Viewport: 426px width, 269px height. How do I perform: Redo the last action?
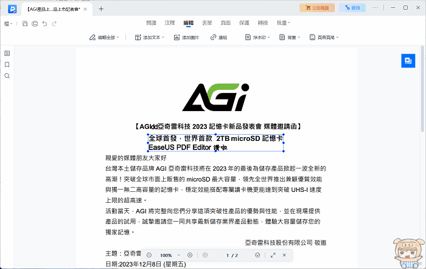pyautogui.click(x=54, y=24)
